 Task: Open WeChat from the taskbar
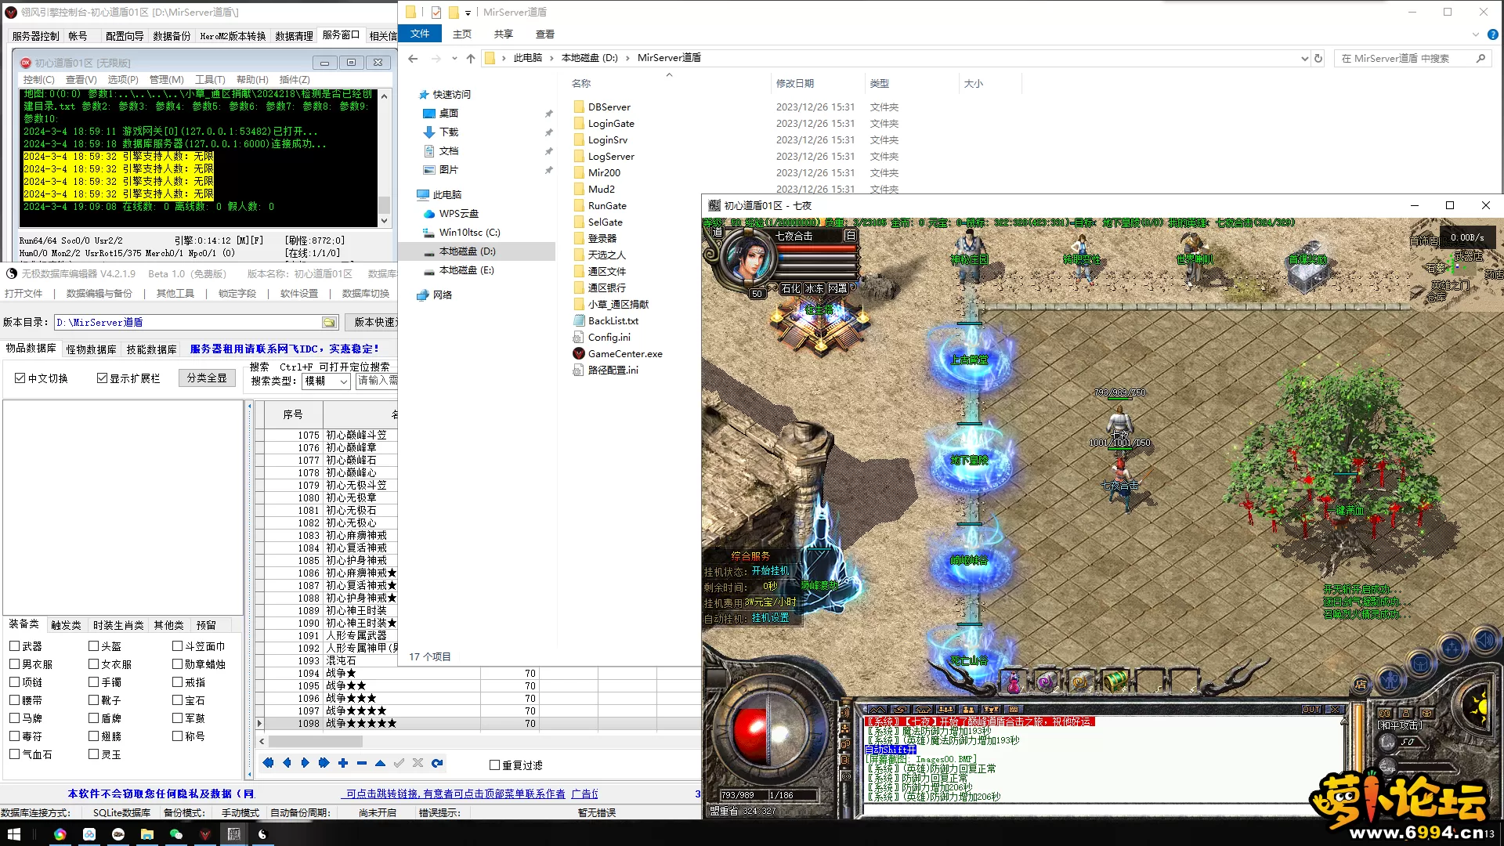click(x=175, y=834)
